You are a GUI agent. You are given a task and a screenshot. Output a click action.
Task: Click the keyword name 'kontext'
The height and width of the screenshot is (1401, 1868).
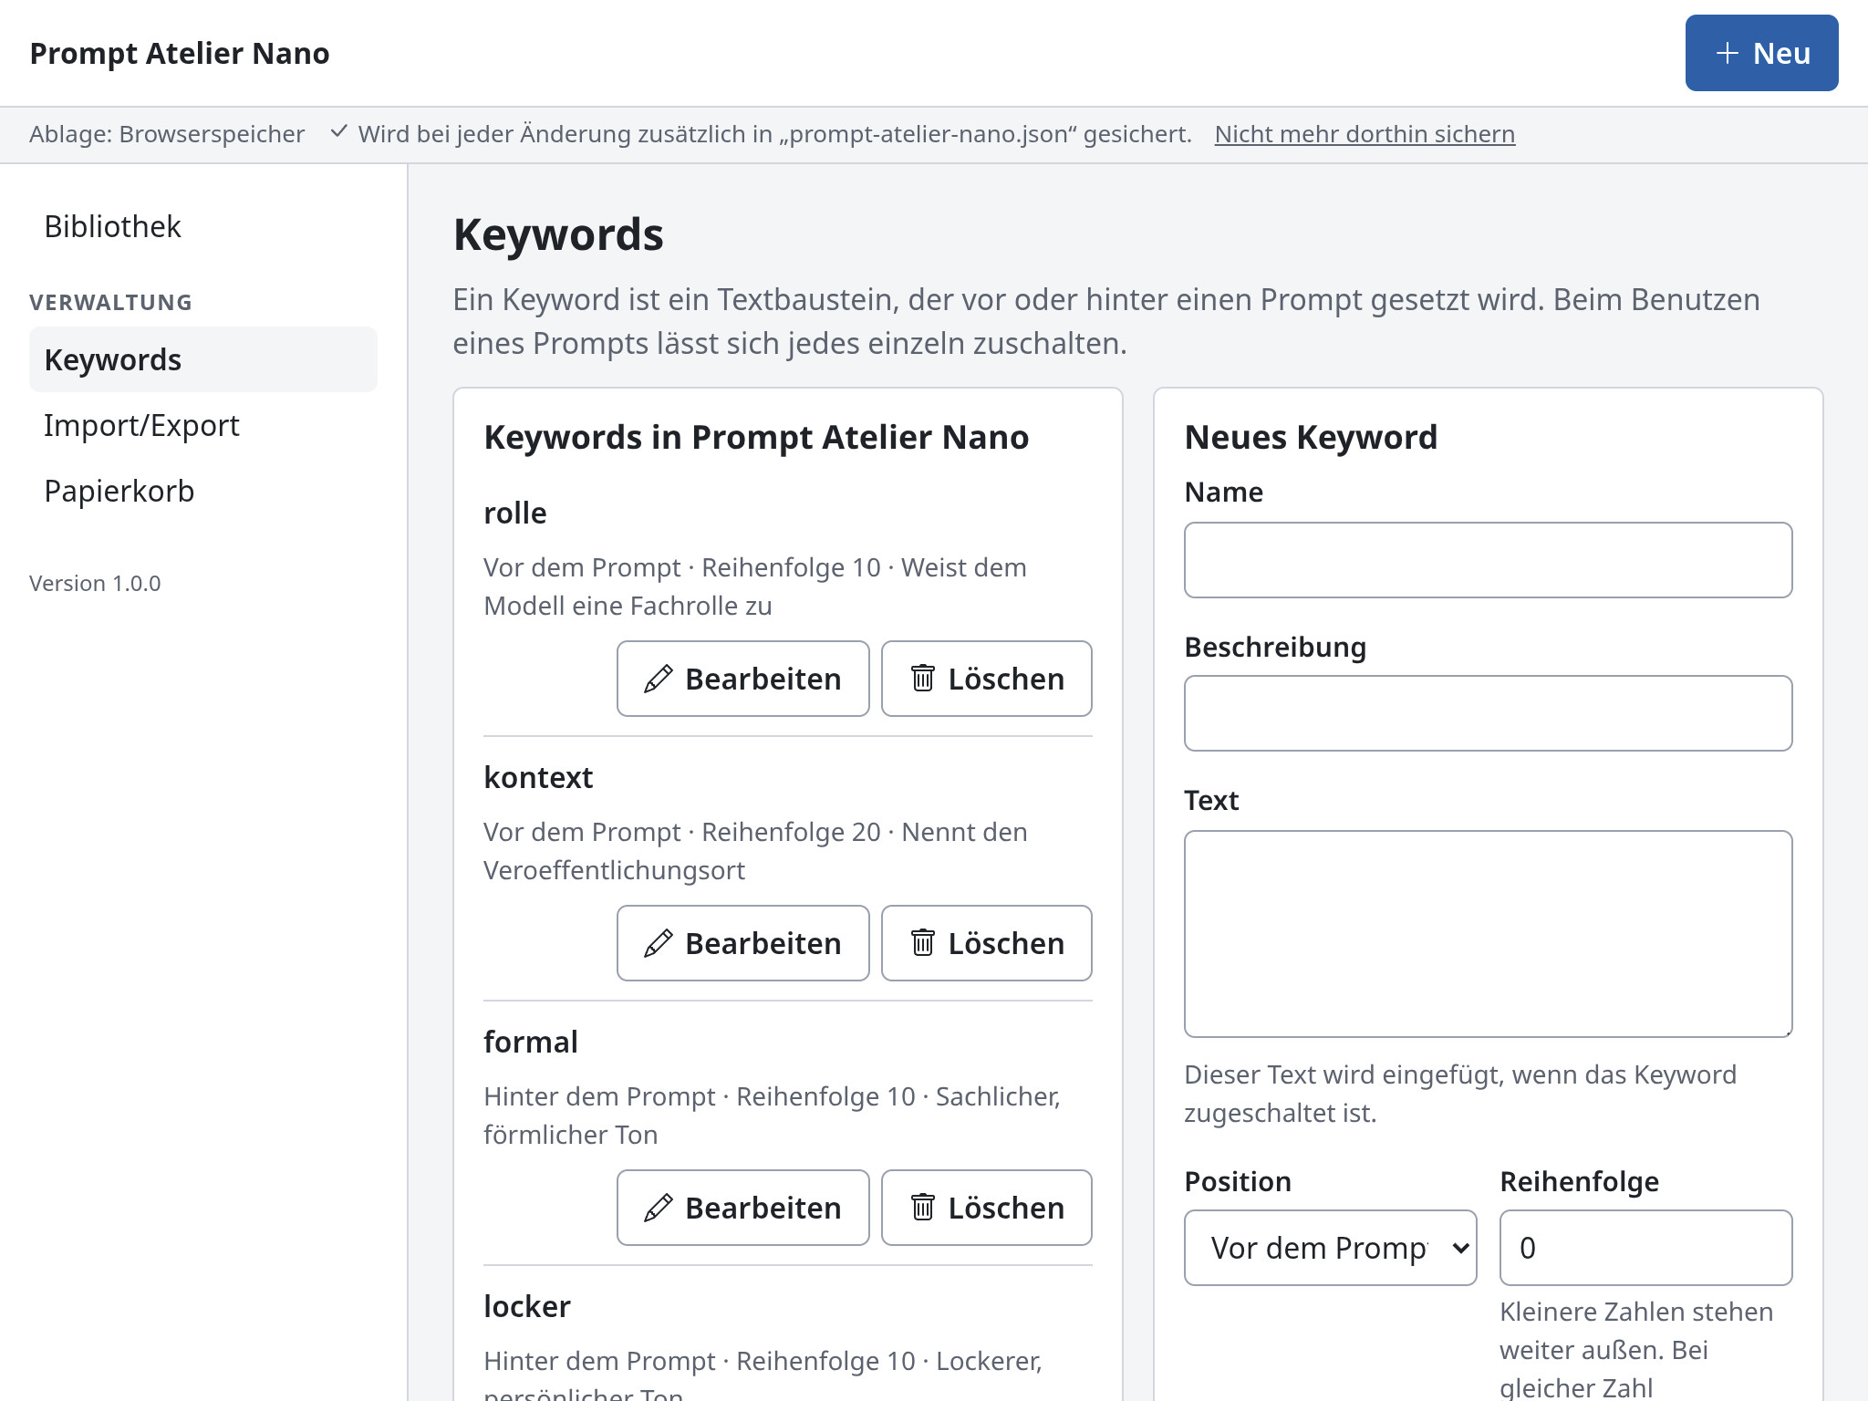(538, 777)
